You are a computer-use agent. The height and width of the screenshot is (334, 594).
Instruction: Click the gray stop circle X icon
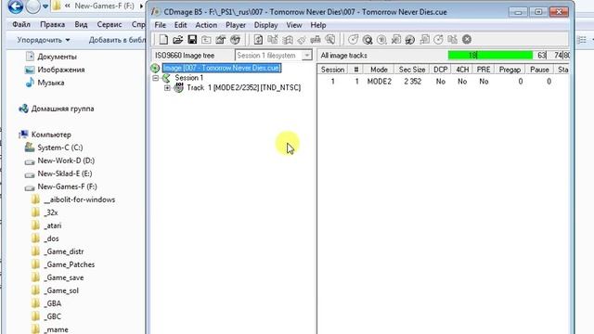[467, 39]
